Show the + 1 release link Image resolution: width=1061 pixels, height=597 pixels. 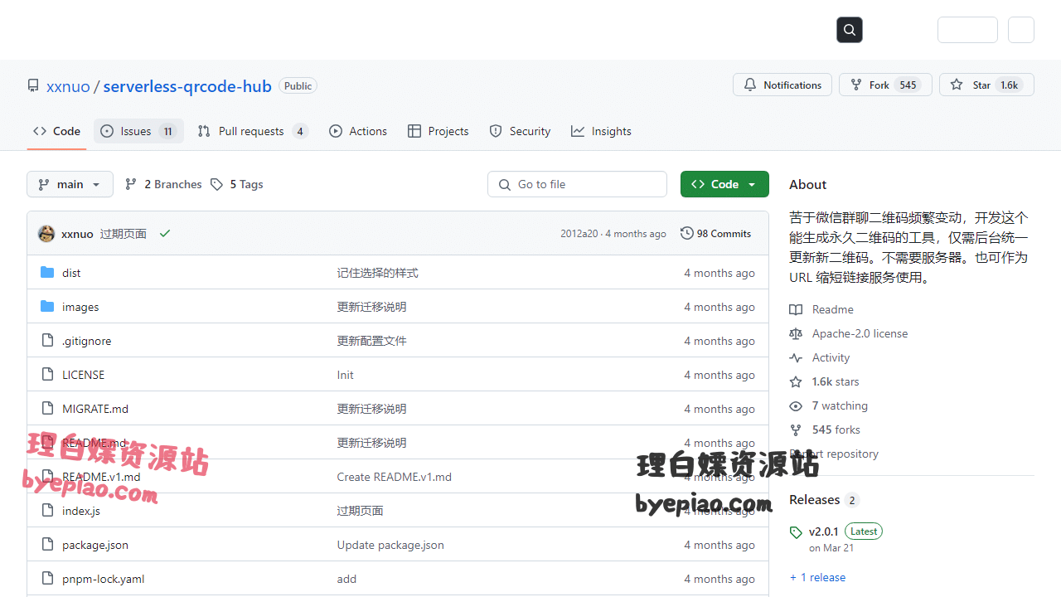pyautogui.click(x=817, y=577)
